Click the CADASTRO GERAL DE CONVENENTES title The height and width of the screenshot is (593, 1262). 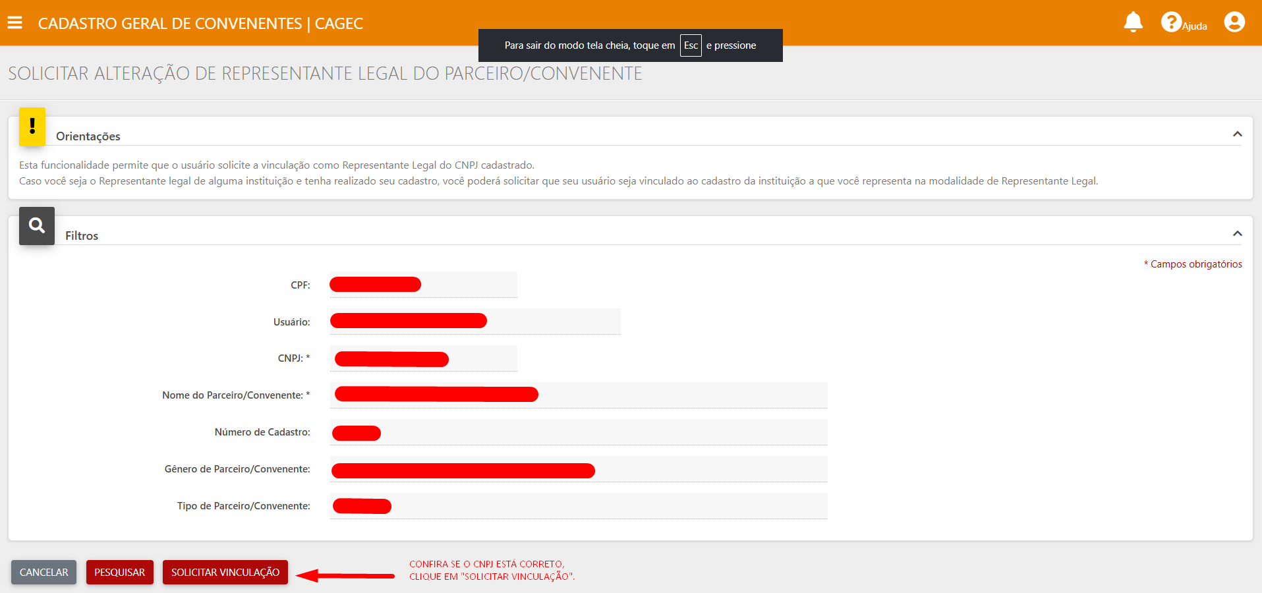click(x=200, y=24)
